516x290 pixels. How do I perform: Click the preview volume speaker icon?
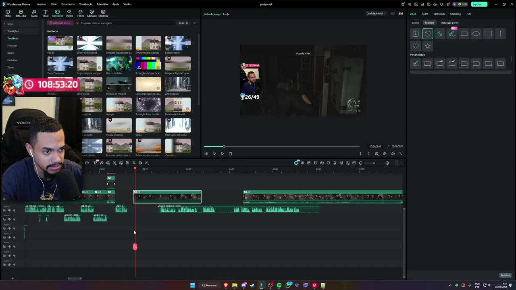tap(393, 153)
